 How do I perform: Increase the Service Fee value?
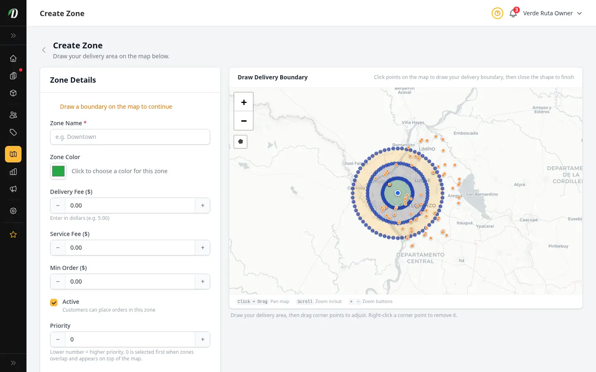202,248
